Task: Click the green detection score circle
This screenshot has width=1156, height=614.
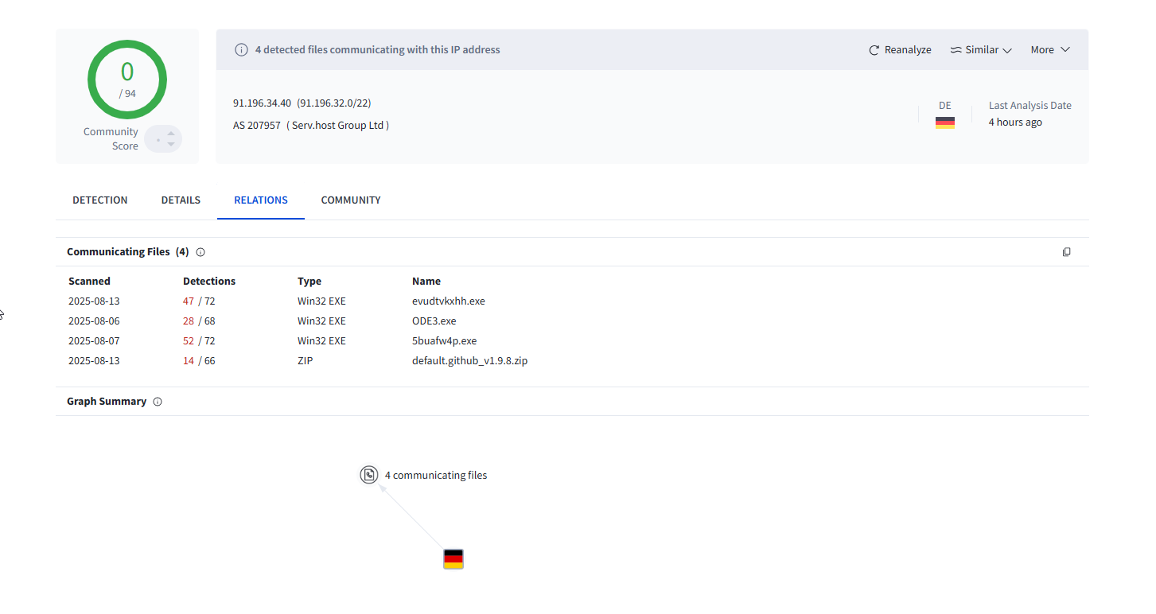Action: (127, 80)
